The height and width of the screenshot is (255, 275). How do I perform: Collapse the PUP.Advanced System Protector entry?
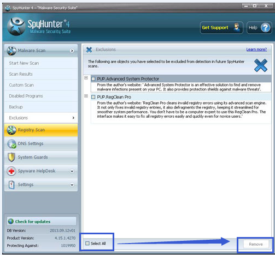click(86, 78)
